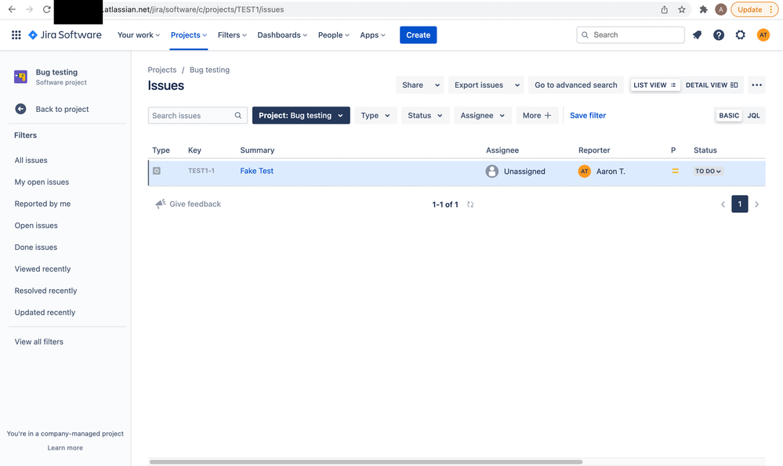The width and height of the screenshot is (783, 466).
Task: Click the More filters button
Action: tap(537, 115)
